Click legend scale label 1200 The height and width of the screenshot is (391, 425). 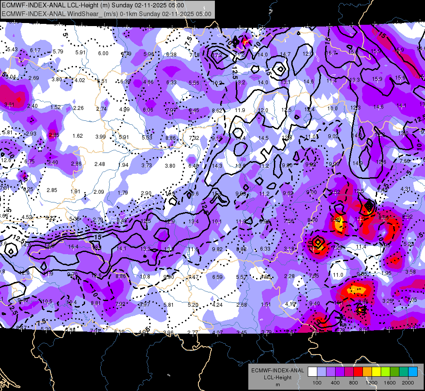click(372, 383)
